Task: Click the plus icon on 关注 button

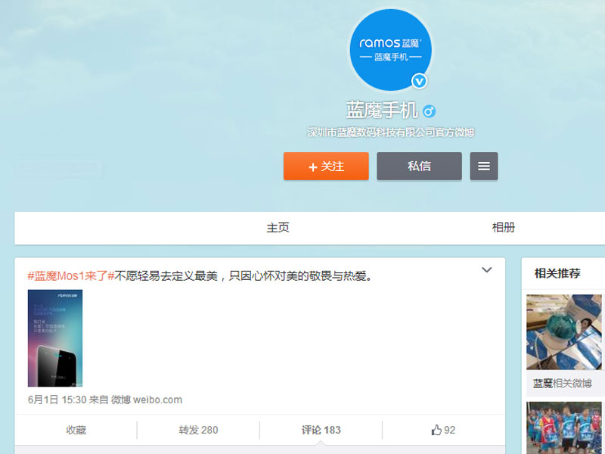Action: 313,166
